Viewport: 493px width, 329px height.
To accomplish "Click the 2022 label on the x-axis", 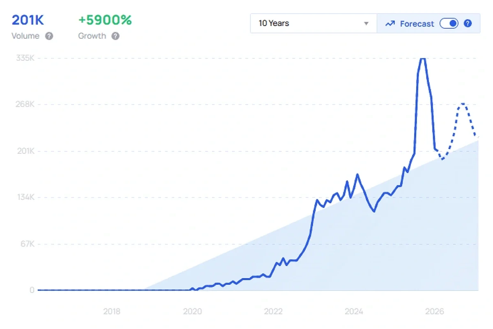I will click(x=273, y=312).
